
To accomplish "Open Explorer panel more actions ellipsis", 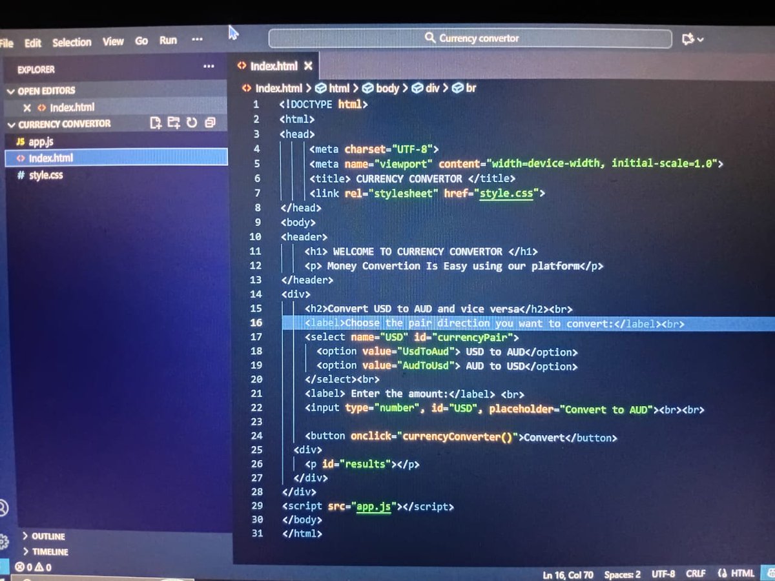I will (x=209, y=66).
